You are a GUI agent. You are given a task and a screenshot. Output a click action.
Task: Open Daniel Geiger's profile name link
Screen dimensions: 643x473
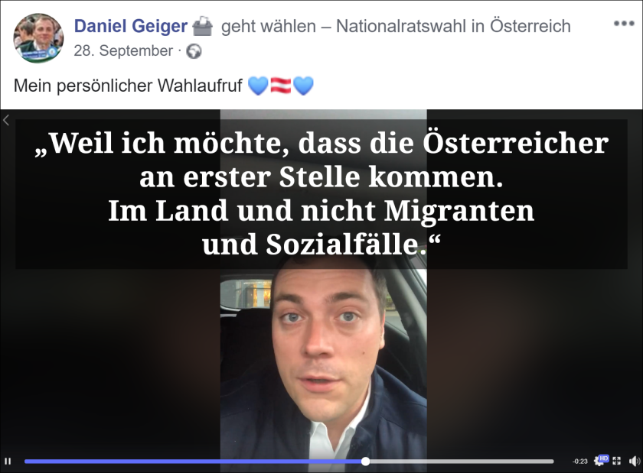click(130, 26)
